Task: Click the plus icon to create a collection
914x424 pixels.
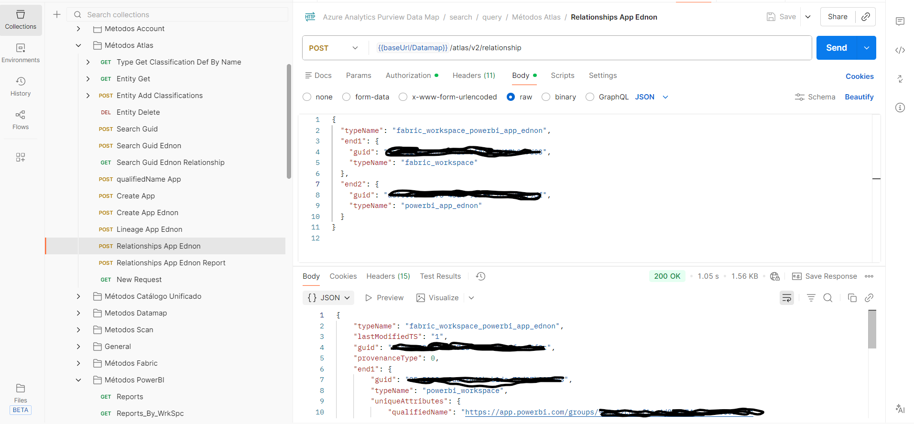Action: (57, 14)
